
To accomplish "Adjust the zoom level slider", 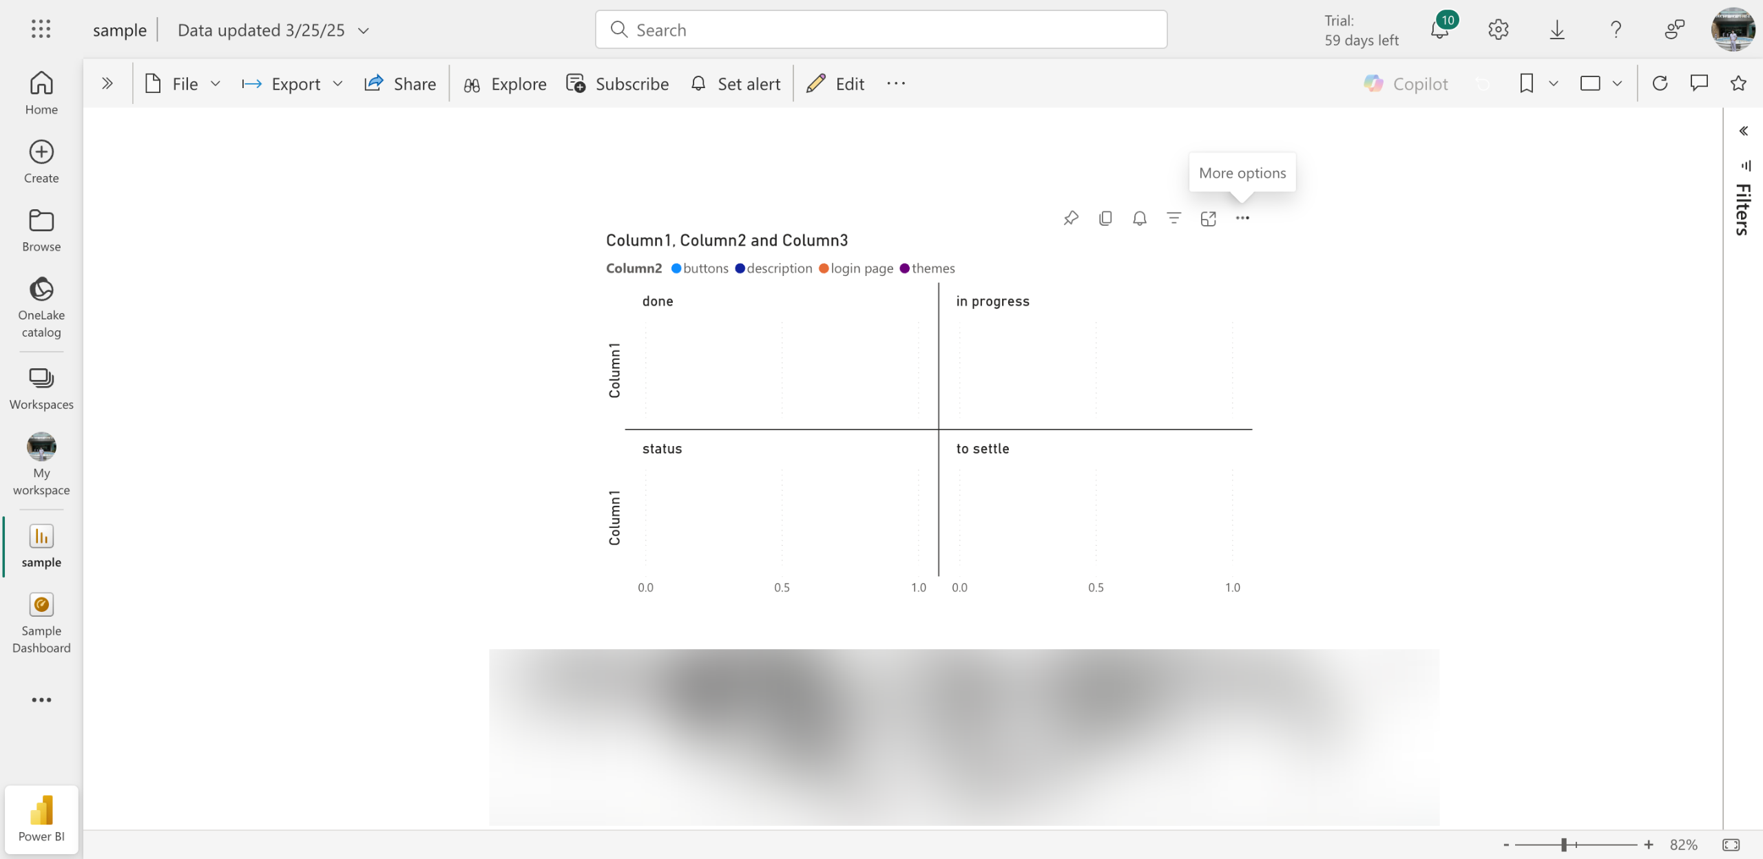I will click(1564, 845).
